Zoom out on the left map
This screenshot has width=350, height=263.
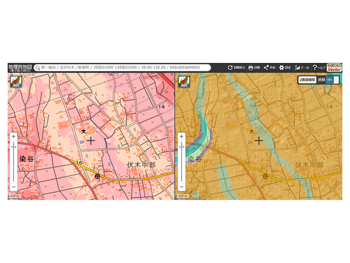point(13,187)
